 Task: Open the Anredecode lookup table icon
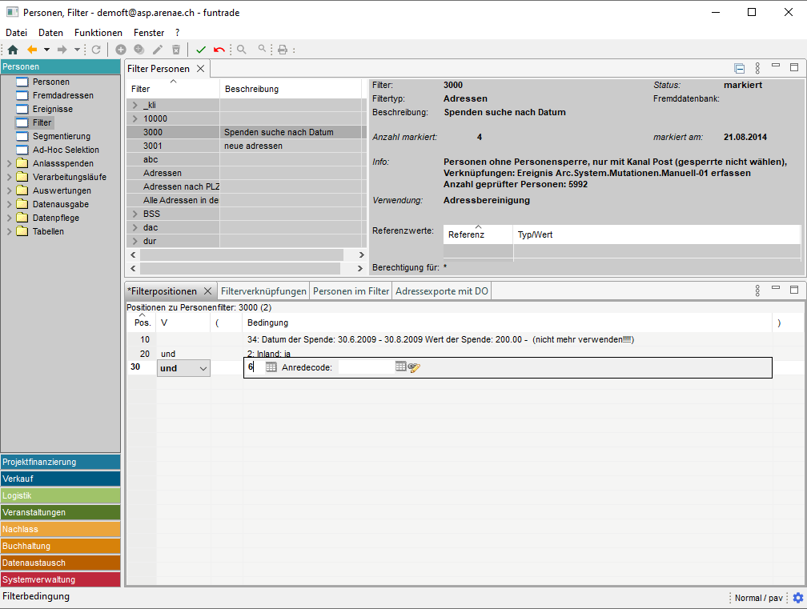[x=401, y=367]
